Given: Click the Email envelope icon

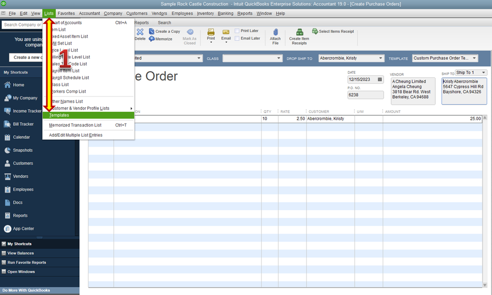Looking at the screenshot, I should (226, 32).
